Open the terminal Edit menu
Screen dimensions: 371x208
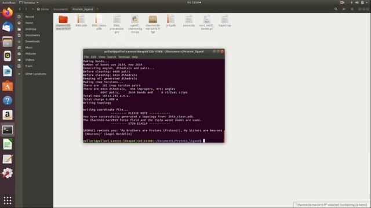click(x=93, y=57)
